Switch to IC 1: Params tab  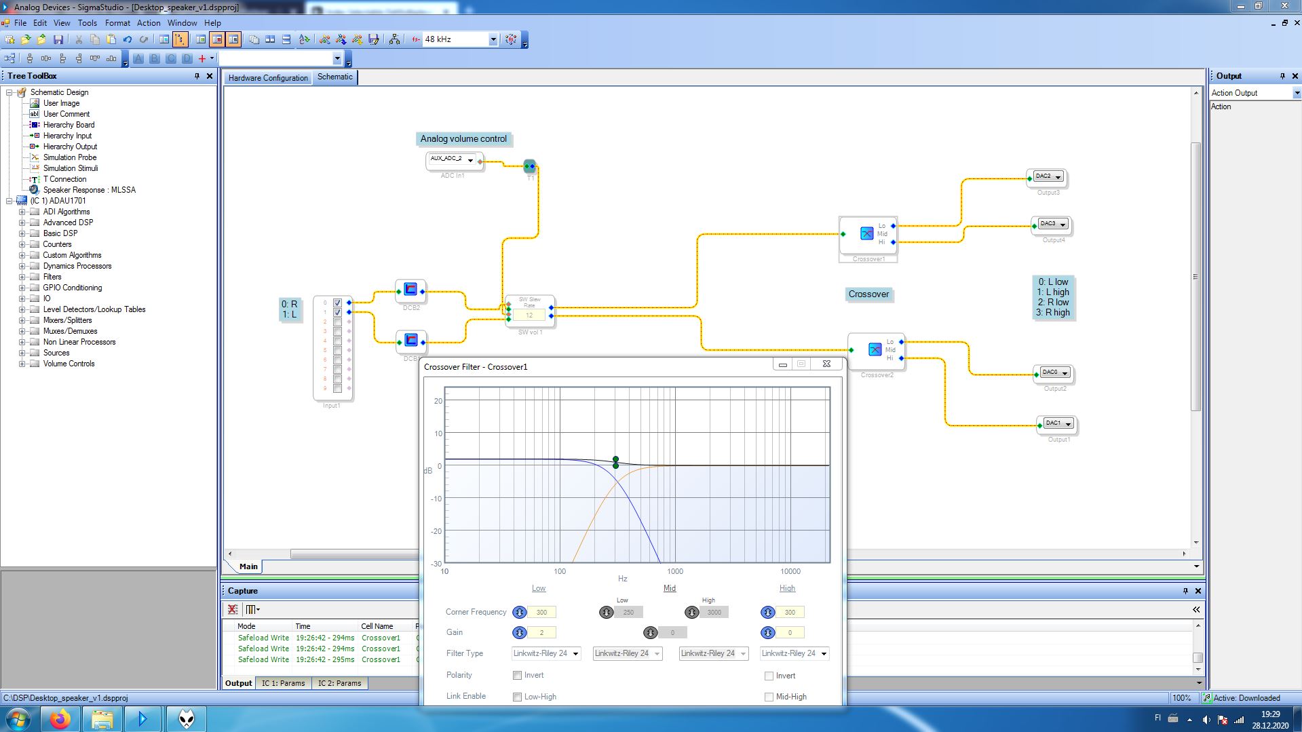click(x=284, y=683)
